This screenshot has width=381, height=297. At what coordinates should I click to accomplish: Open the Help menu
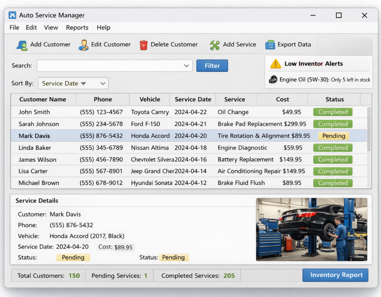point(103,28)
